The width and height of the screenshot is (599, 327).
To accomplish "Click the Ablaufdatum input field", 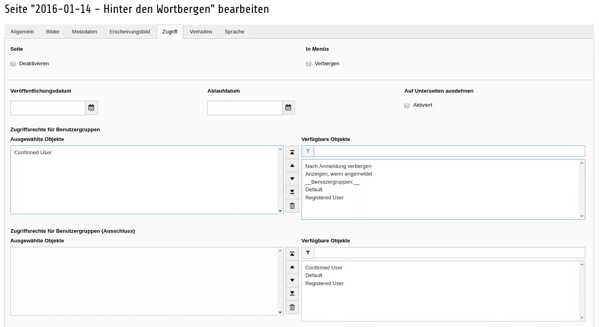I will (x=244, y=108).
